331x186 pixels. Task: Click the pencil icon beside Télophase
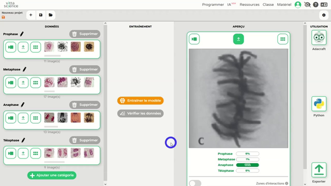(23, 140)
